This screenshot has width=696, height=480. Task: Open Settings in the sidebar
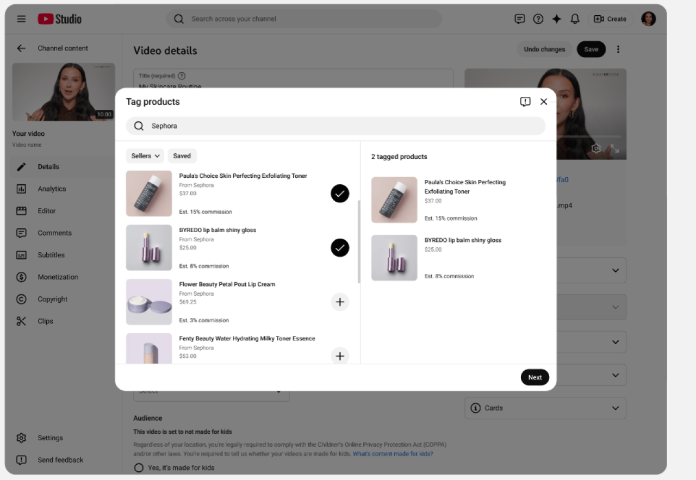pyautogui.click(x=50, y=438)
